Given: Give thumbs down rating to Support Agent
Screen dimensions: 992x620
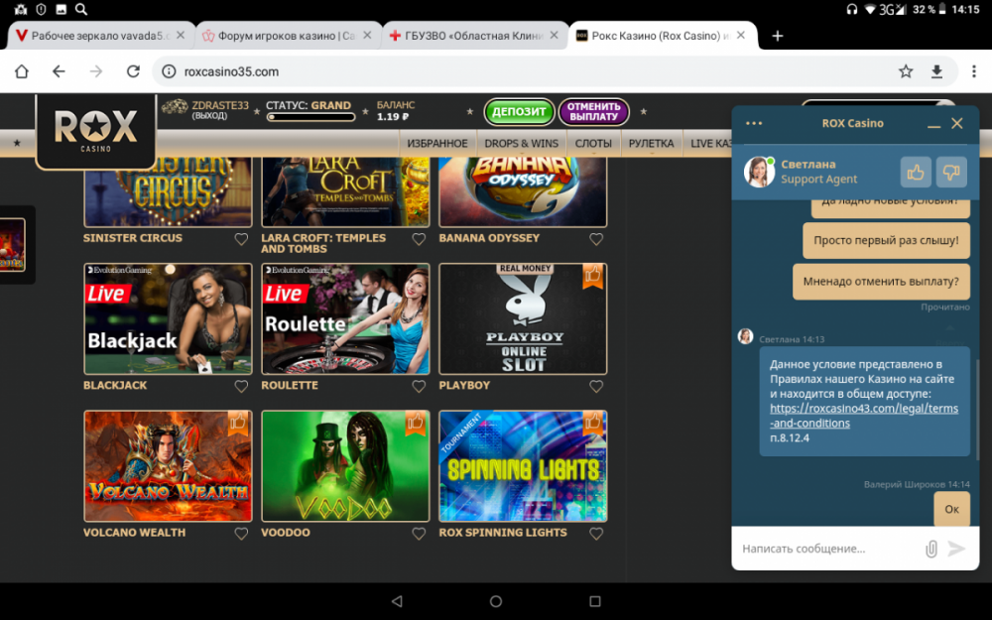Looking at the screenshot, I should pyautogui.click(x=950, y=171).
